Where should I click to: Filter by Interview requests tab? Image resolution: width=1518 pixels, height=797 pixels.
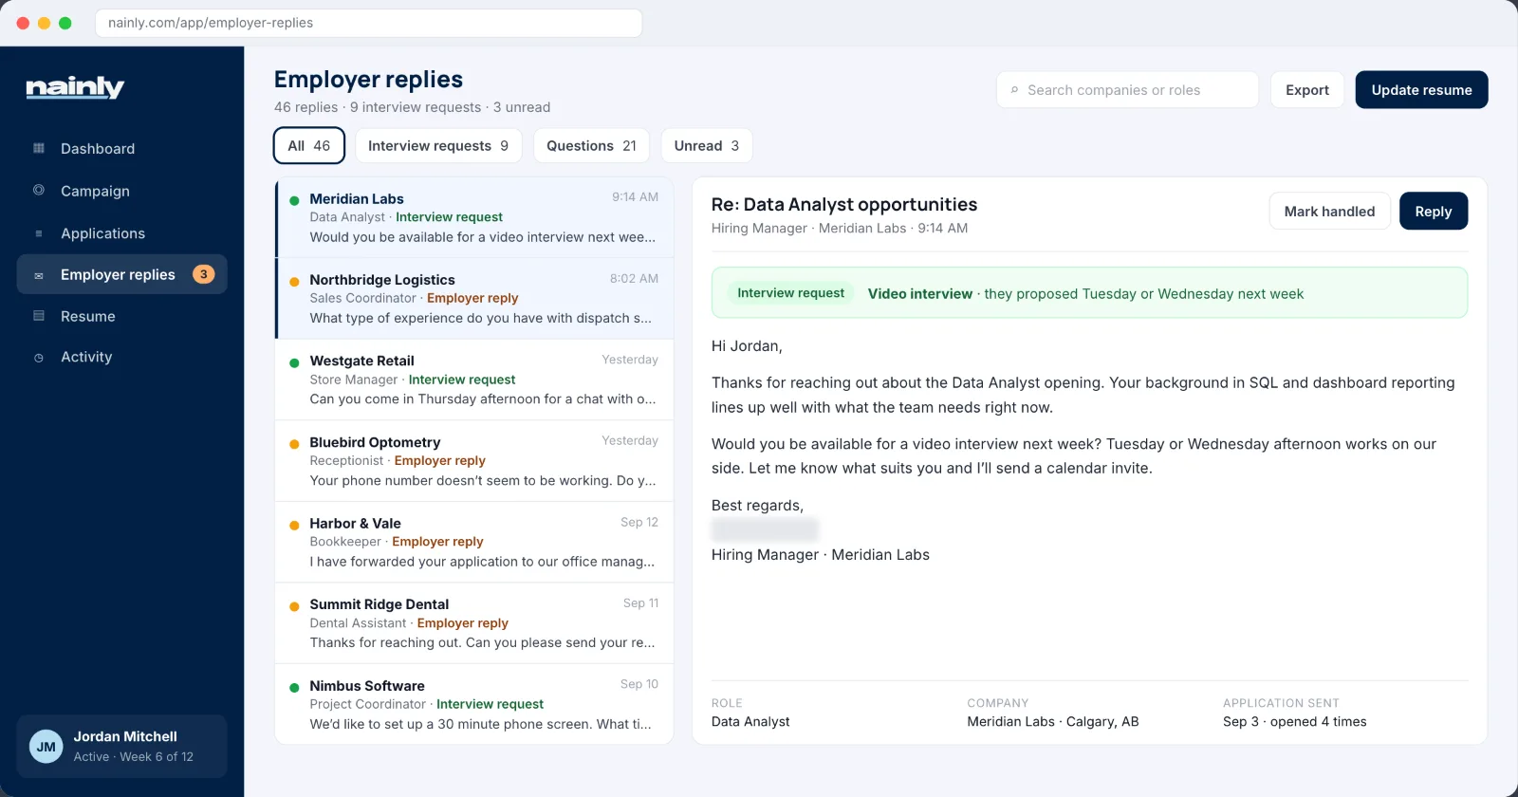point(438,146)
